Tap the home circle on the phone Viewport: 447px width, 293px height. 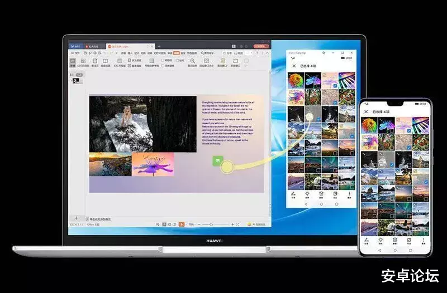(x=395, y=250)
